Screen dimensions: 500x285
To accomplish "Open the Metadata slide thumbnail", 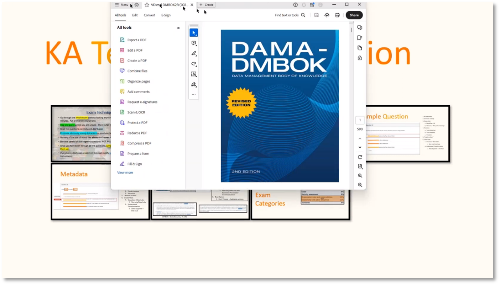I will 100,191.
